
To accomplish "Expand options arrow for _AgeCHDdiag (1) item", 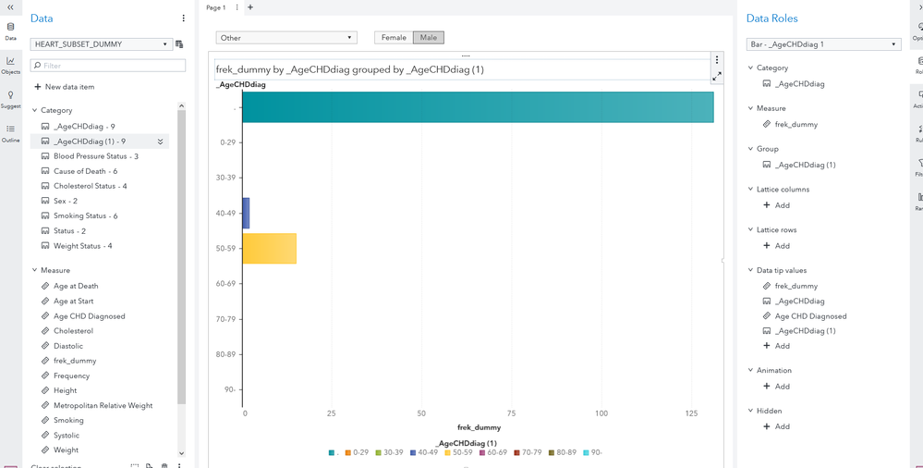I will pyautogui.click(x=160, y=142).
